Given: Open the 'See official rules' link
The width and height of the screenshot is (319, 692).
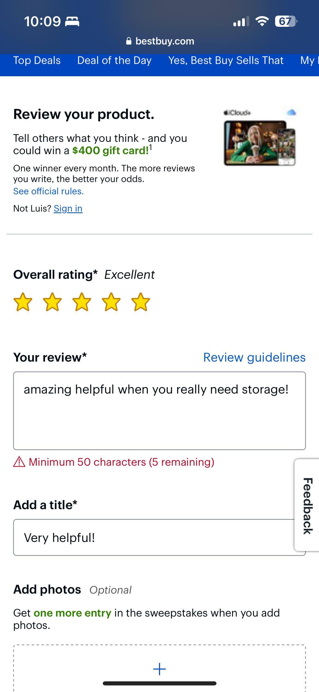Looking at the screenshot, I should coord(48,191).
